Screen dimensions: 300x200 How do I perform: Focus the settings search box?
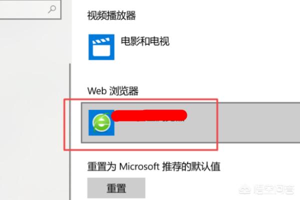pos(30,9)
